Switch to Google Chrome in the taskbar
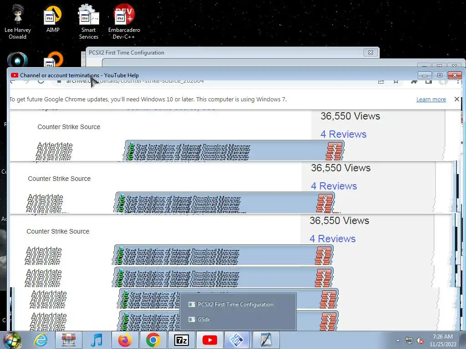 153,340
